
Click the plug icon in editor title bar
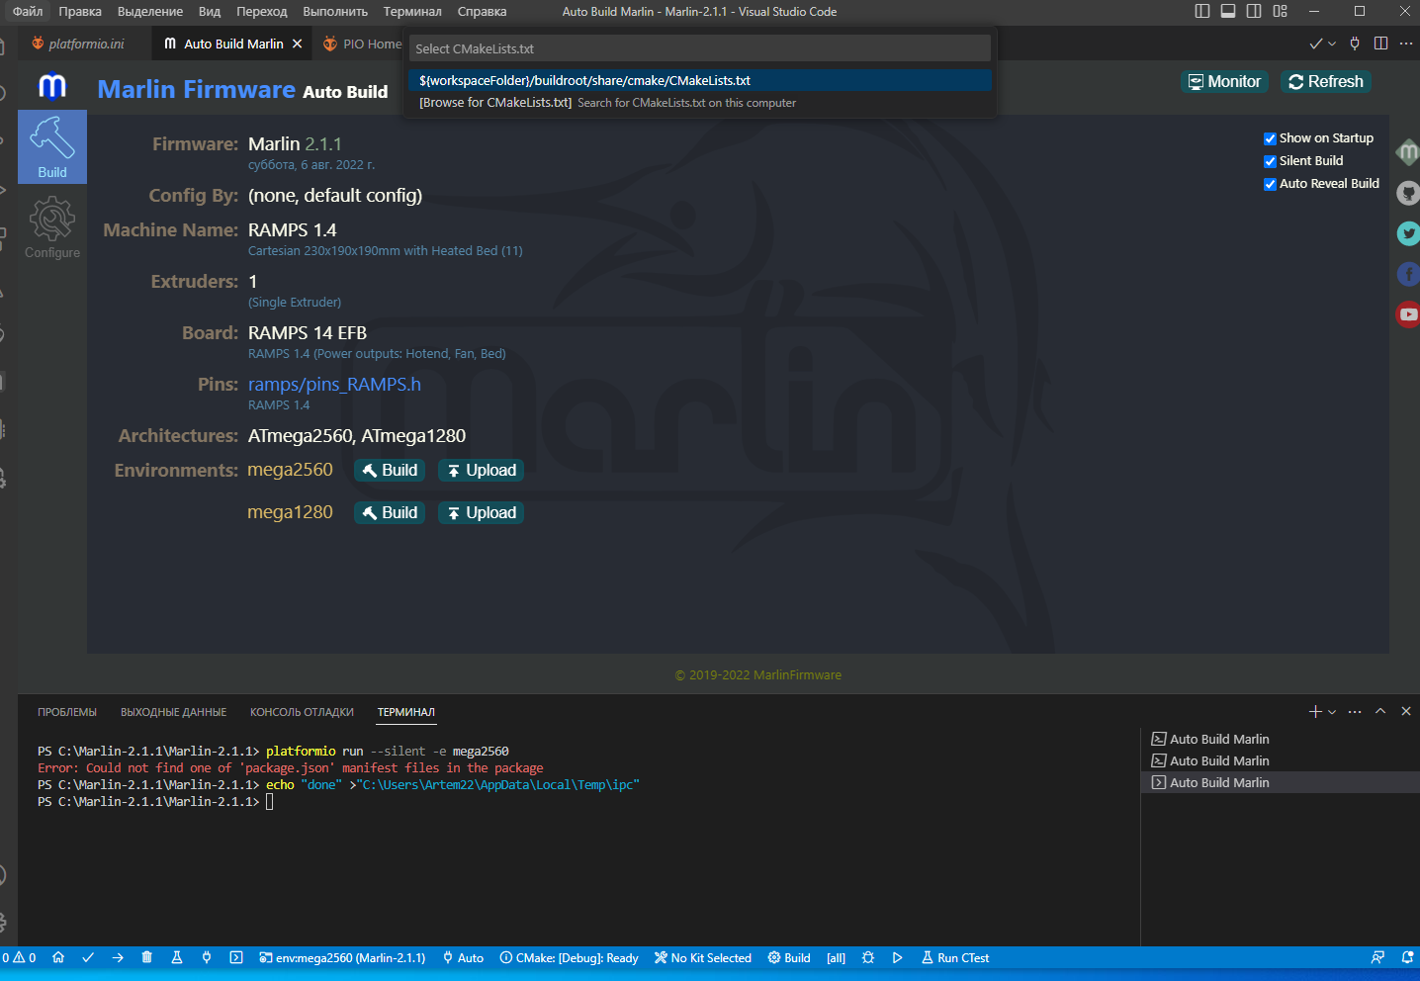[1355, 44]
